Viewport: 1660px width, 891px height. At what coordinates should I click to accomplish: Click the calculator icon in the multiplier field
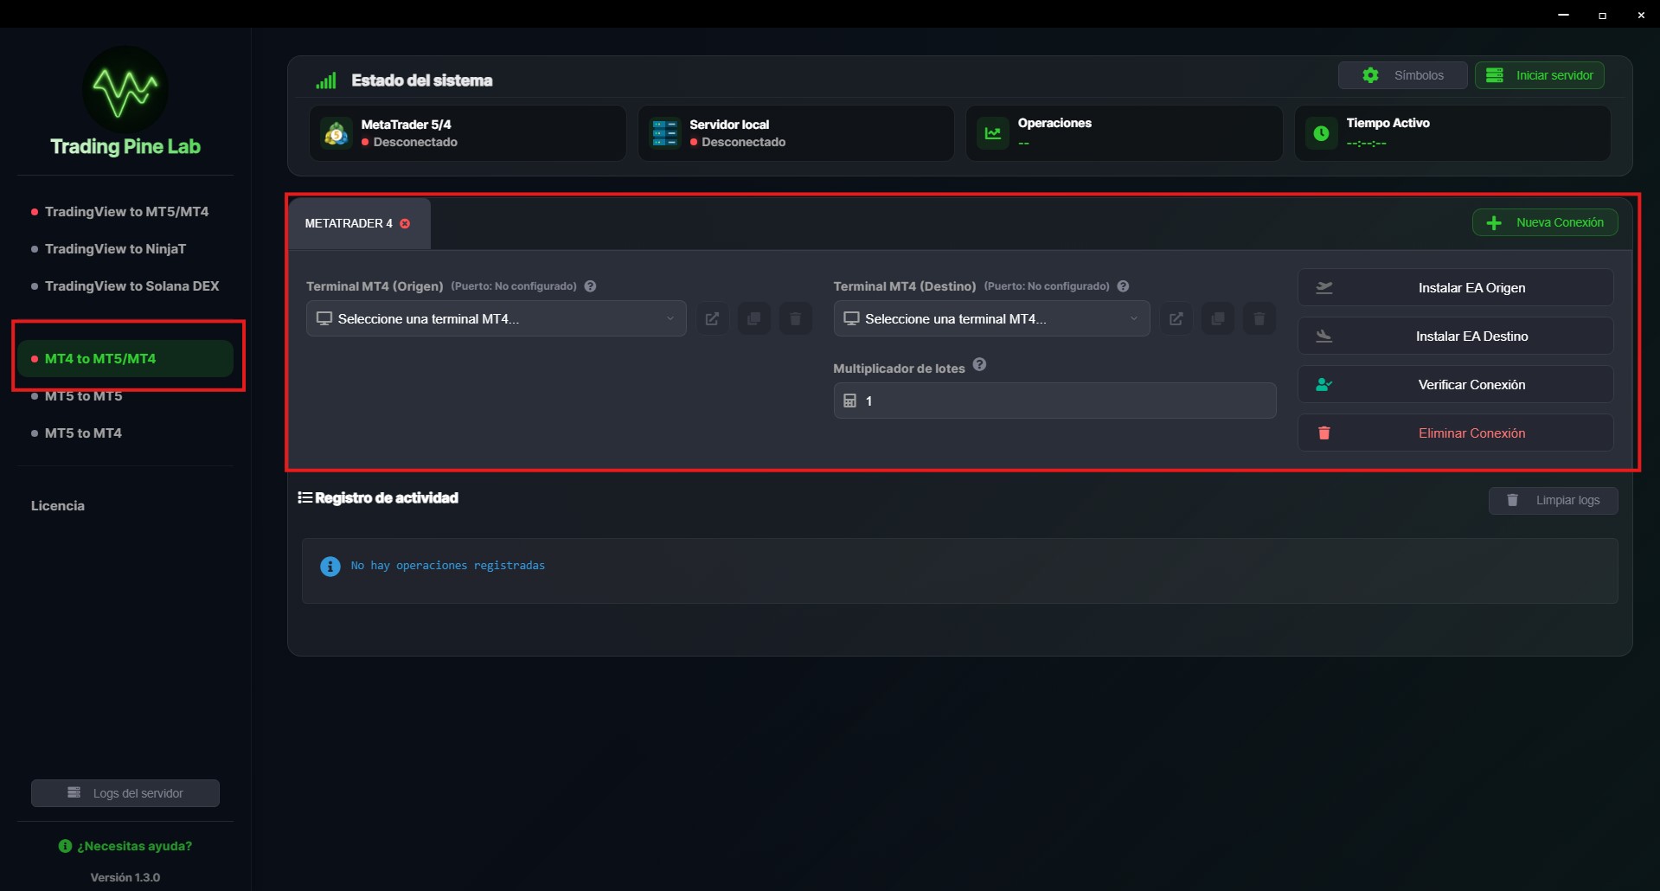point(851,400)
